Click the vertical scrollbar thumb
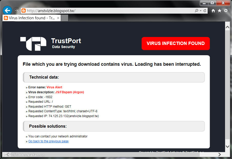 [227, 85]
